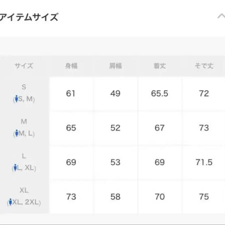Click the 肩幅 value 52 in row M
Image resolution: width=225 pixels, height=225 pixels.
coord(115,128)
